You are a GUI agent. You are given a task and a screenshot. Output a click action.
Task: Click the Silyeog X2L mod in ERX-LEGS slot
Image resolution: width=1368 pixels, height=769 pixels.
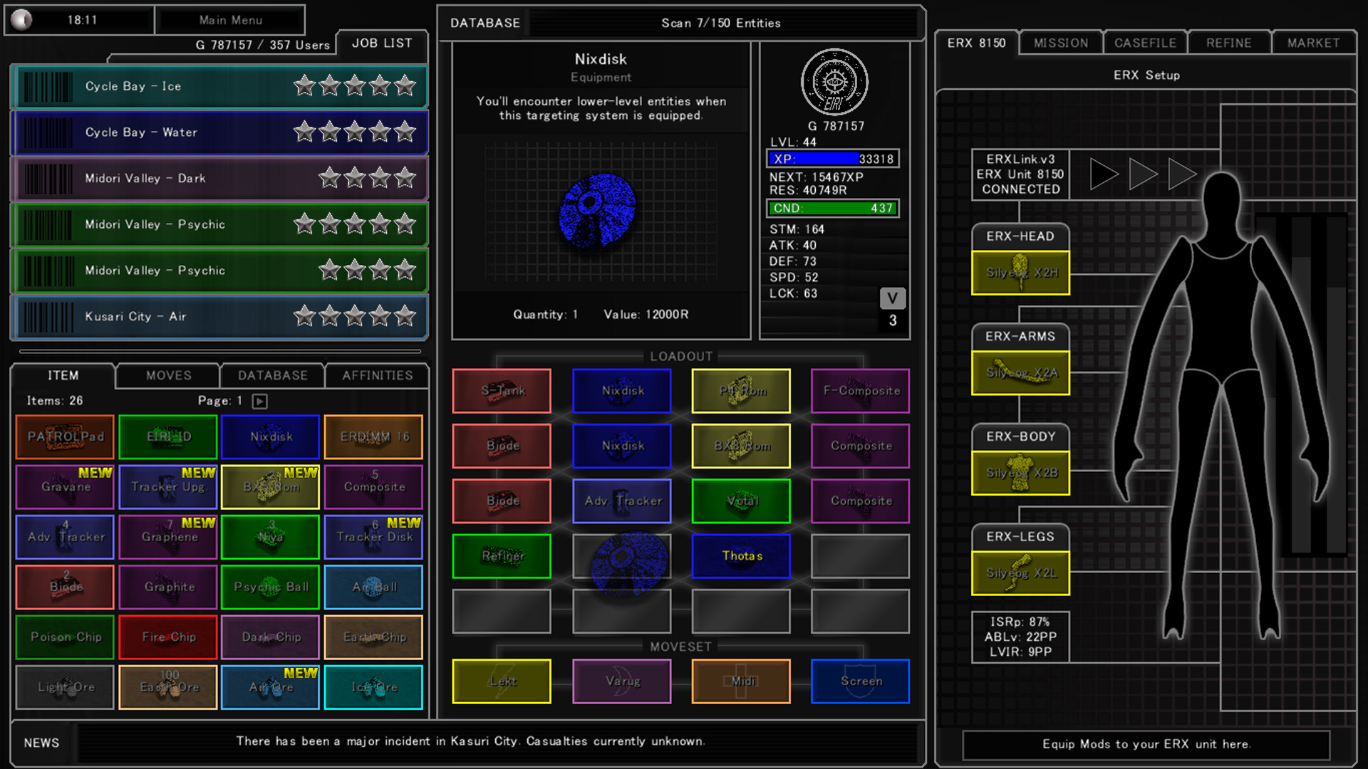pyautogui.click(x=1020, y=573)
